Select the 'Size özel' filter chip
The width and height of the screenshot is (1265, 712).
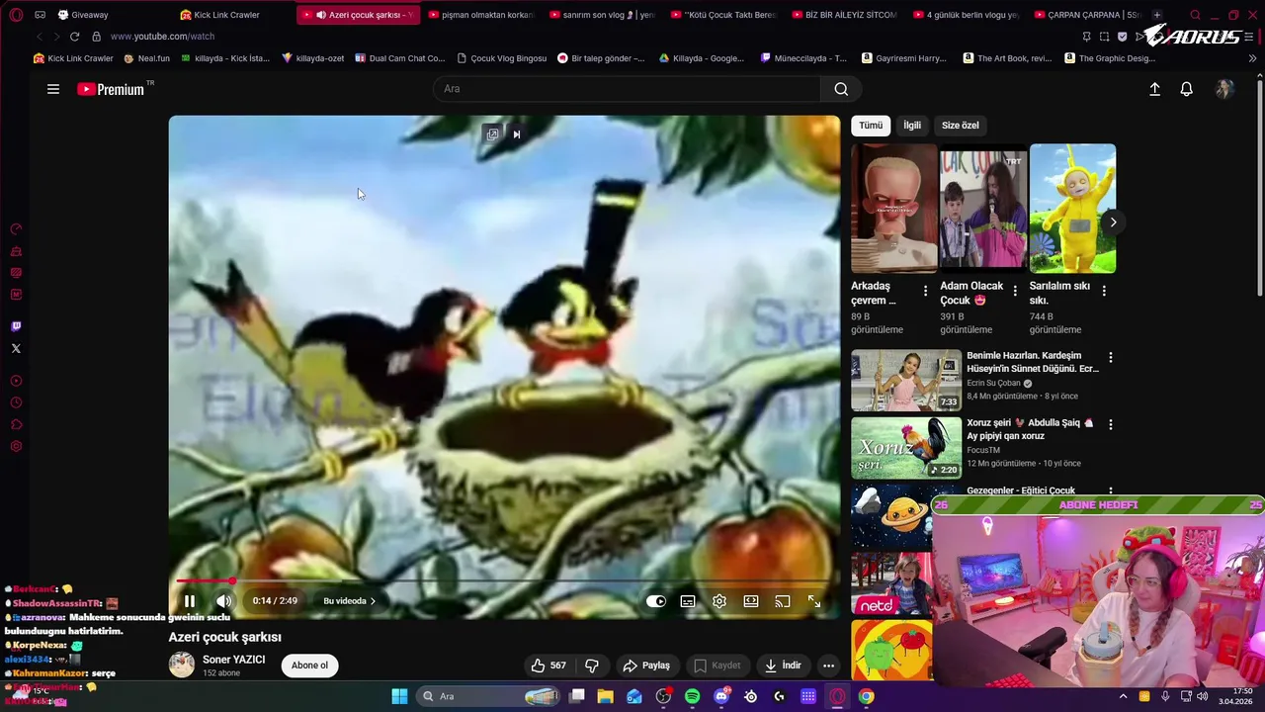click(960, 126)
